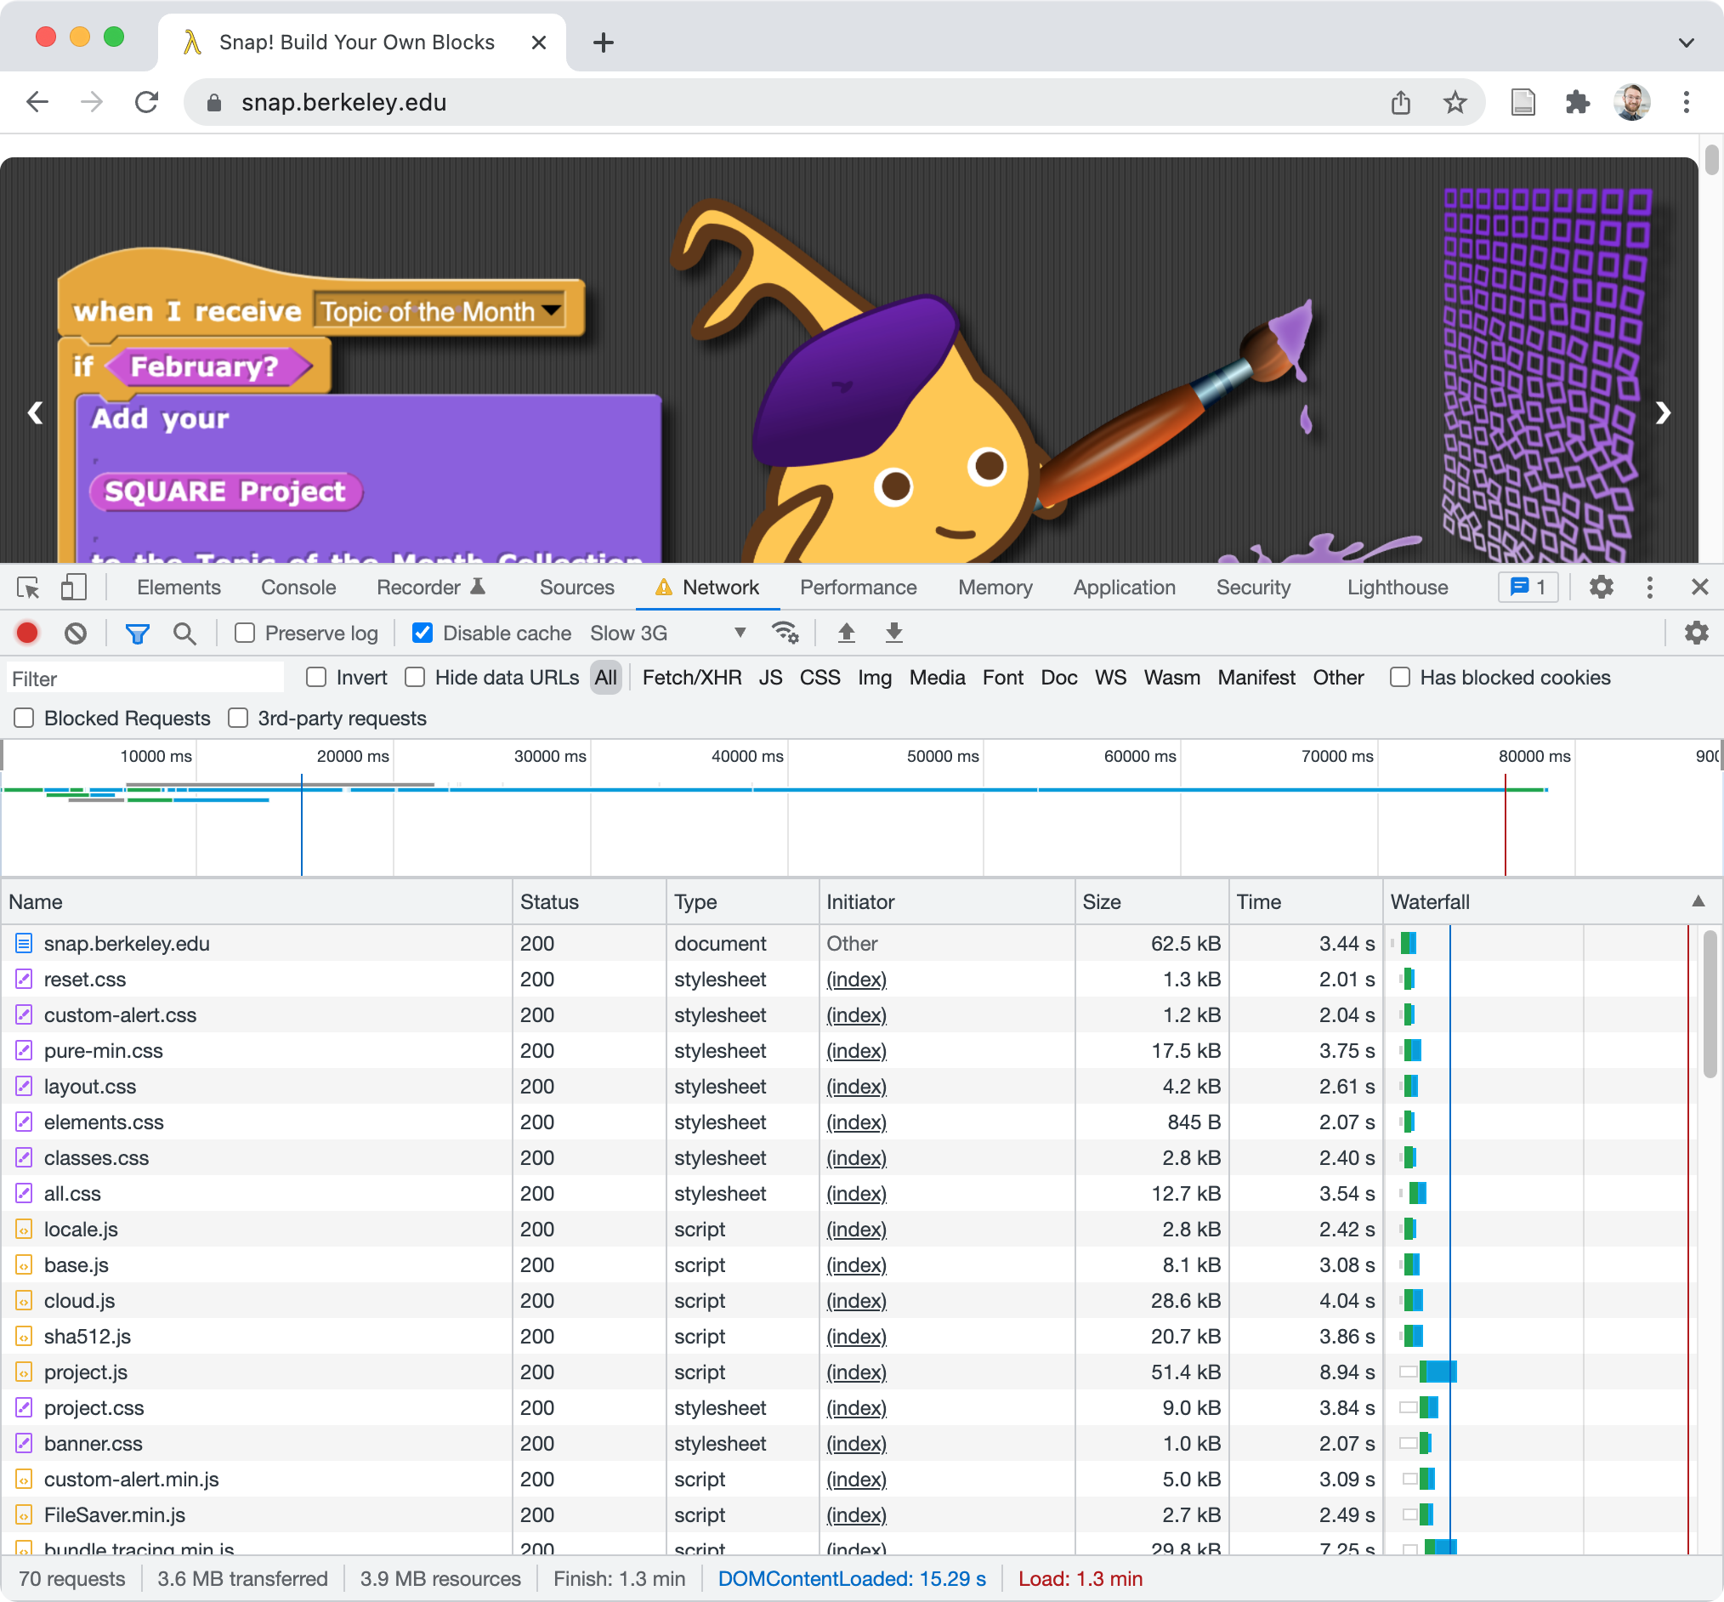Toggle the network filter funnel icon
Image resolution: width=1724 pixels, height=1602 pixels.
tap(137, 633)
